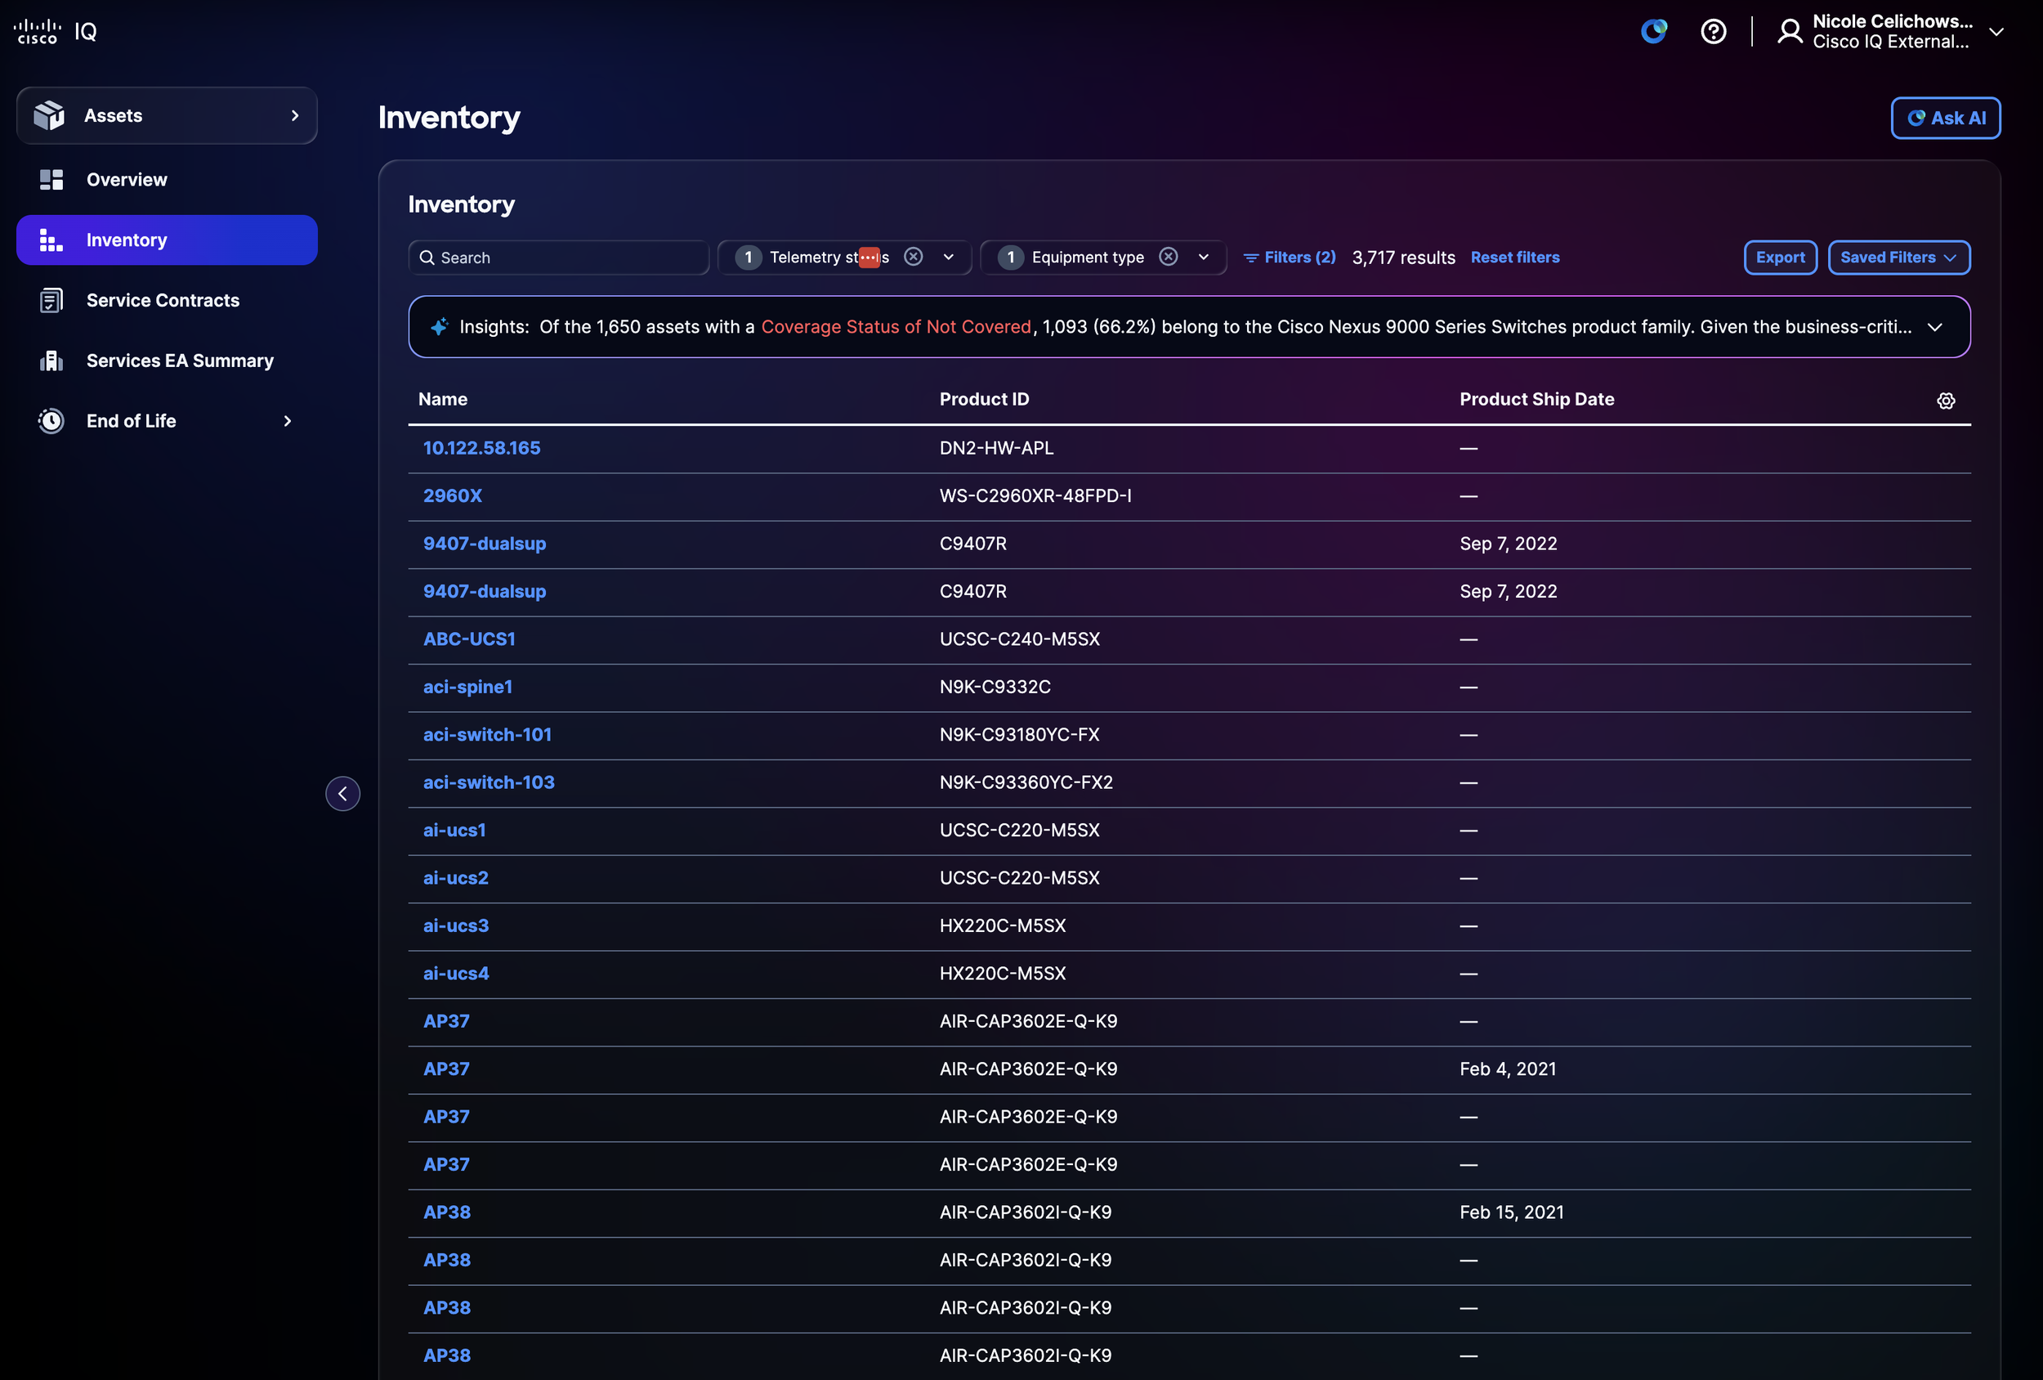
Task: Click Product ID N9K-C93360YC-FX2
Action: point(1026,782)
